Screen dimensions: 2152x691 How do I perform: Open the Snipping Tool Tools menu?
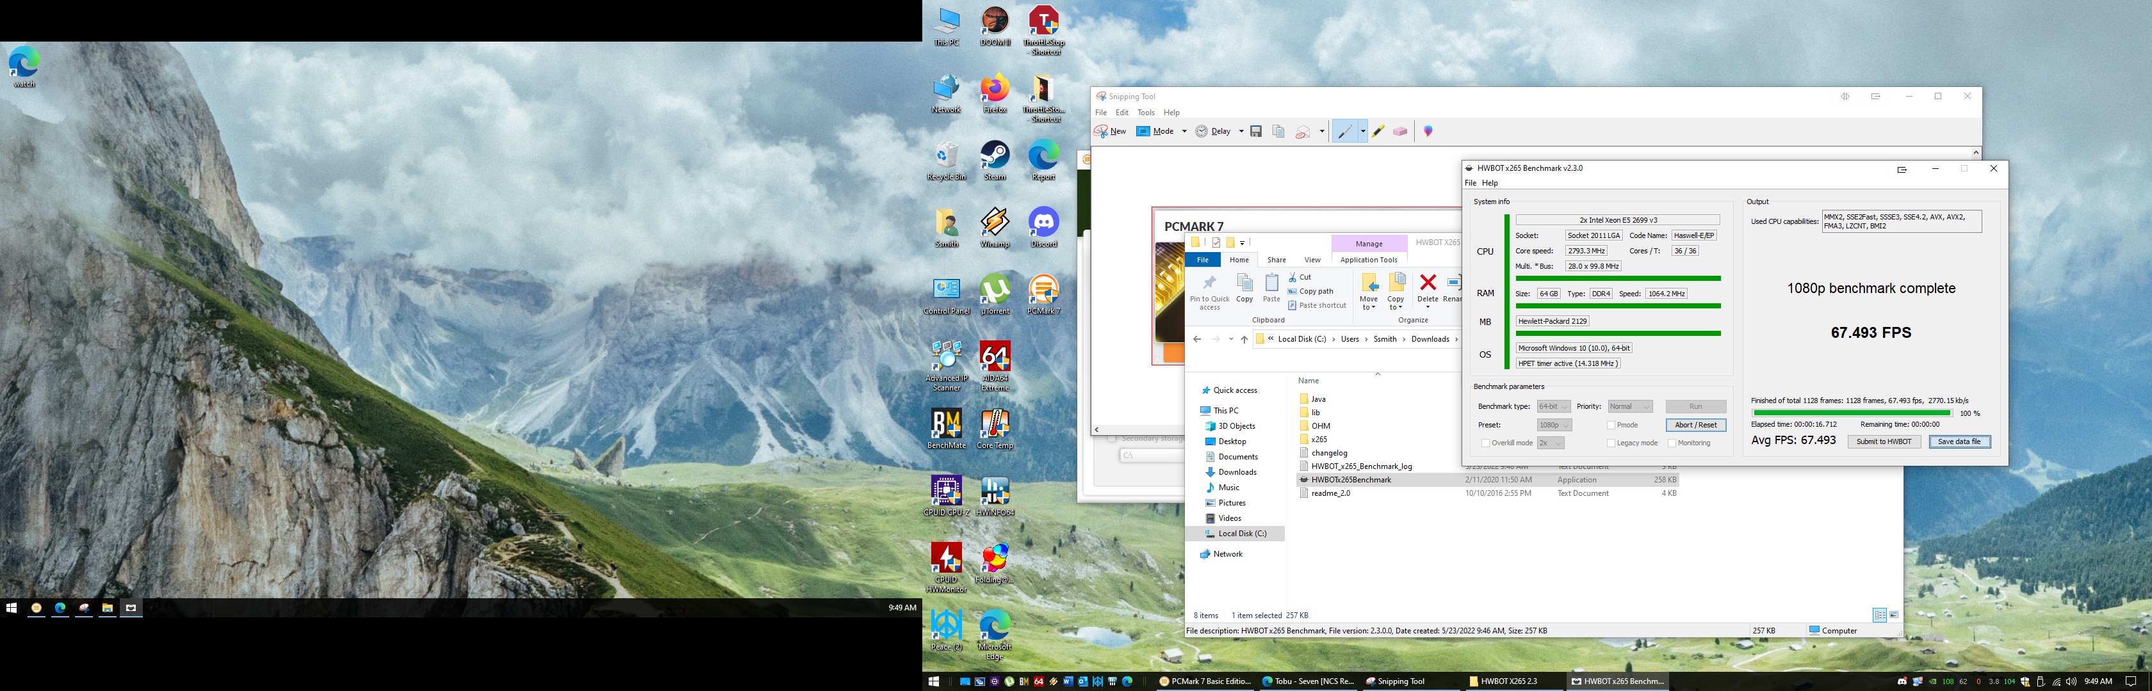click(x=1146, y=113)
